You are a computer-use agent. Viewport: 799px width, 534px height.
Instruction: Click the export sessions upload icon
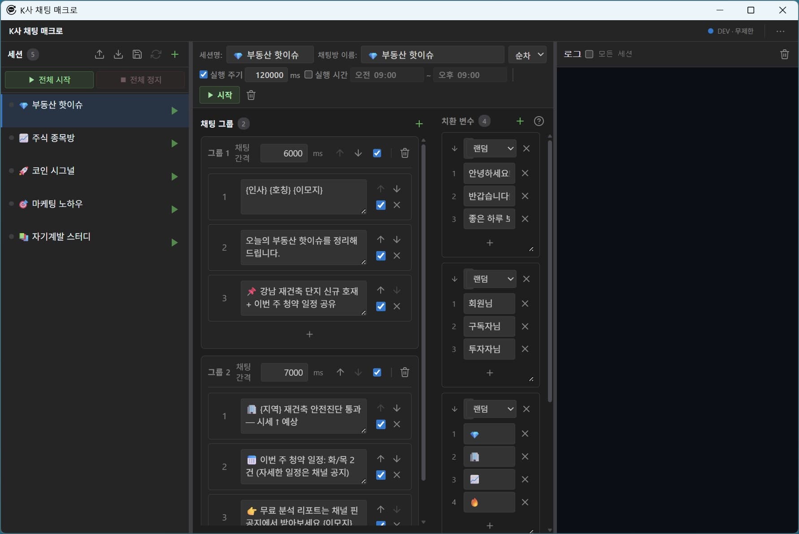point(100,54)
